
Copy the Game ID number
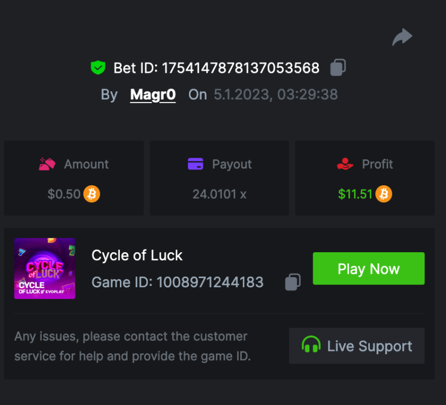click(x=293, y=282)
